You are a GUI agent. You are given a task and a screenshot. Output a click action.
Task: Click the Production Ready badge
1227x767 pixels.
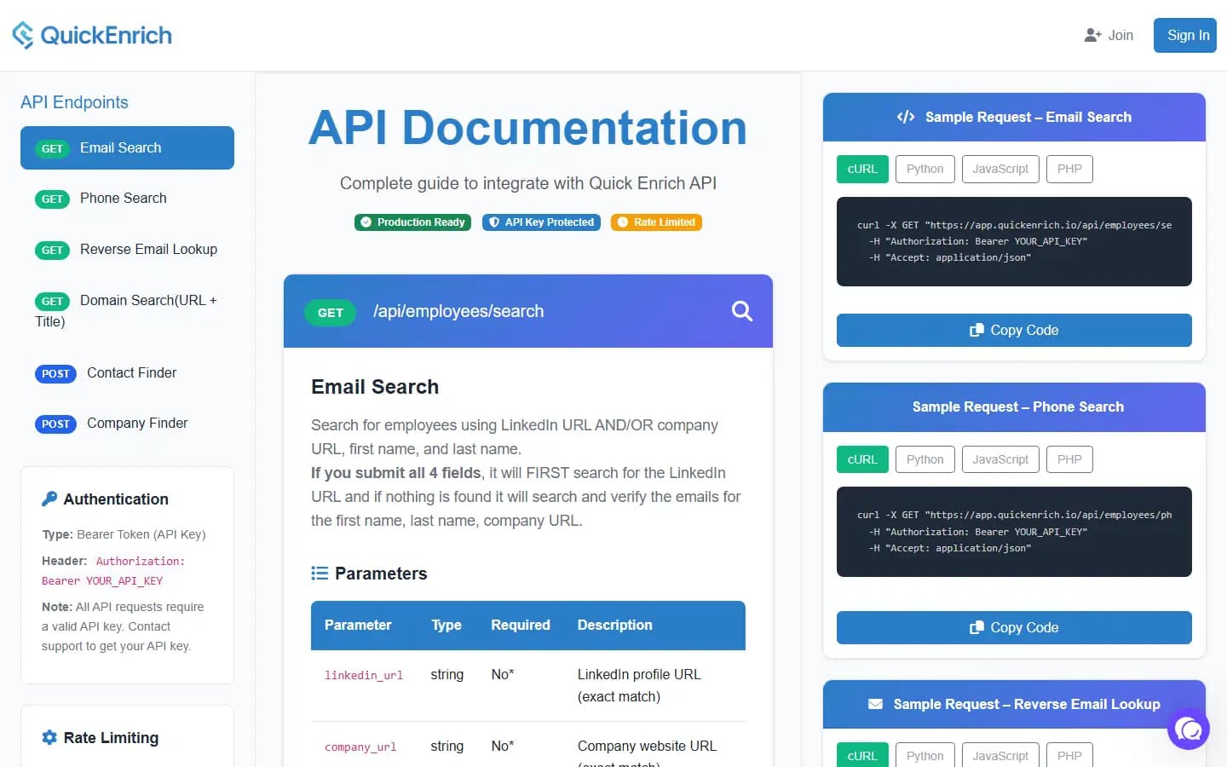pyautogui.click(x=412, y=222)
